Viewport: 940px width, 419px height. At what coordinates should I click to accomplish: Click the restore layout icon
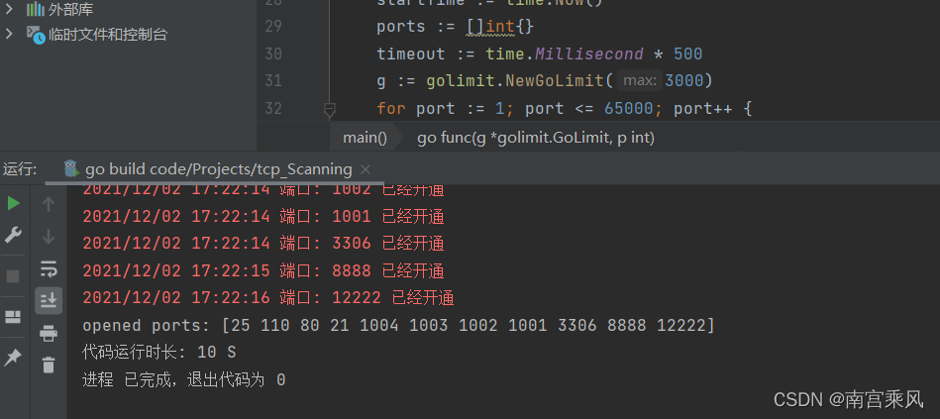coord(13,317)
